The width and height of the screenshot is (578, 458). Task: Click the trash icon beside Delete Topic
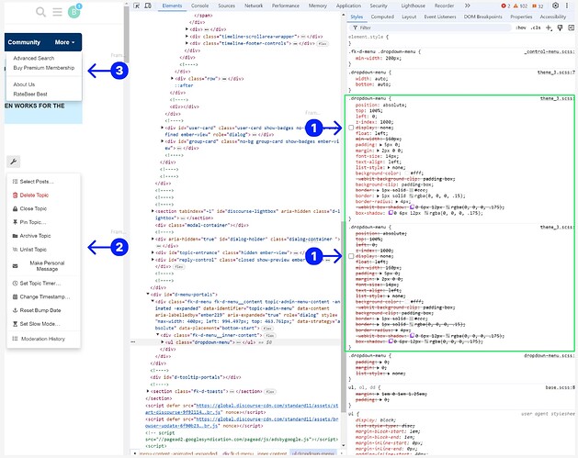click(x=15, y=195)
